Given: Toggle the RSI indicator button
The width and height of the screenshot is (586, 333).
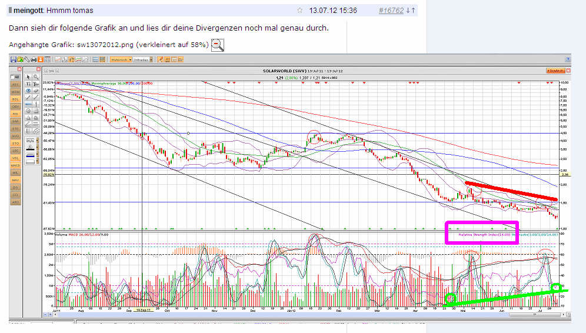Looking at the screenshot, I should (15, 114).
